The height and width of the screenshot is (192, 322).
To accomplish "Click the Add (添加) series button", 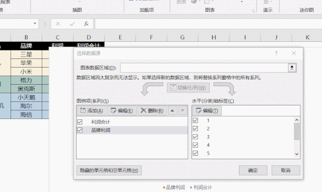I will pos(92,111).
